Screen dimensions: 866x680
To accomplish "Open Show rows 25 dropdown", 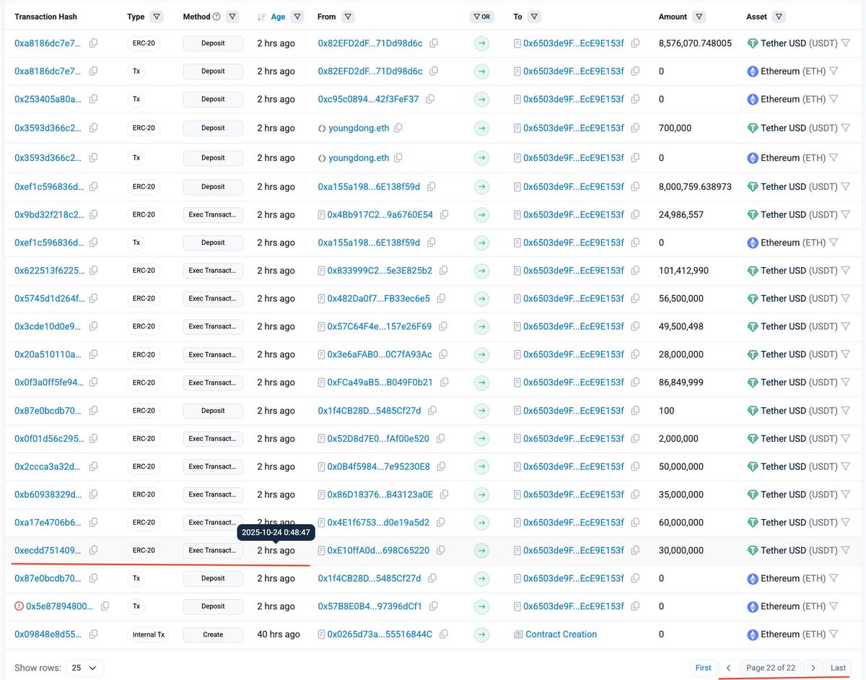I will (x=85, y=668).
